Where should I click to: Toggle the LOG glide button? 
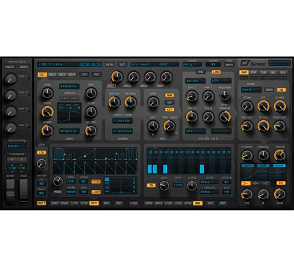[42, 153]
